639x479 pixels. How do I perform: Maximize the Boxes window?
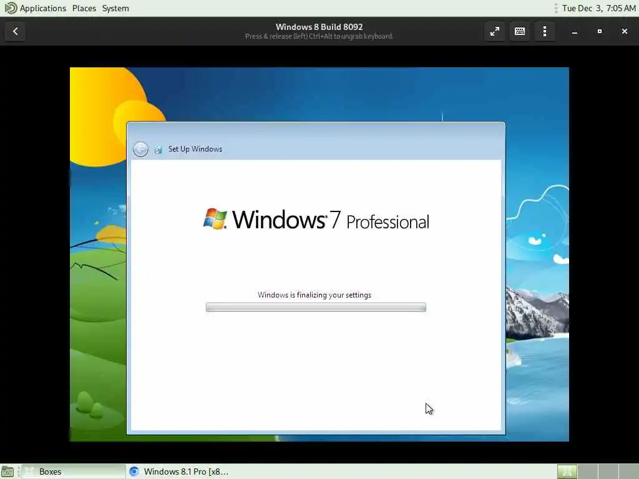point(600,31)
